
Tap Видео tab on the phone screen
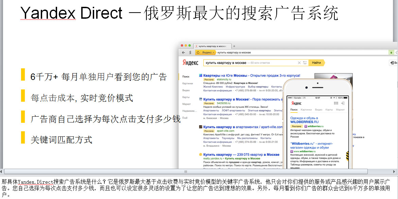coord(318,110)
